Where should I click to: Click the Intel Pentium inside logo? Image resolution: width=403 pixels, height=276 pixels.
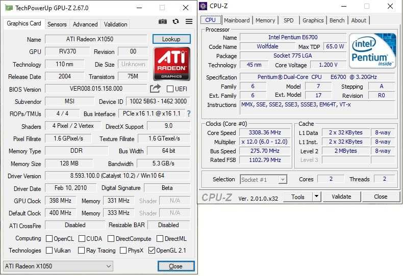pos(372,51)
